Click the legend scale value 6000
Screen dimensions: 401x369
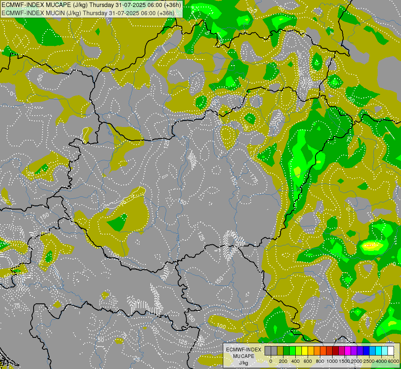[x=394, y=361]
